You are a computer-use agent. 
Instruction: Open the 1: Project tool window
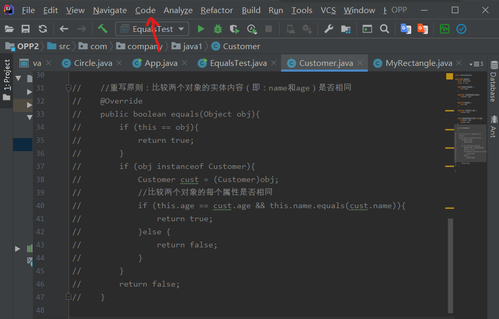[x=7, y=79]
